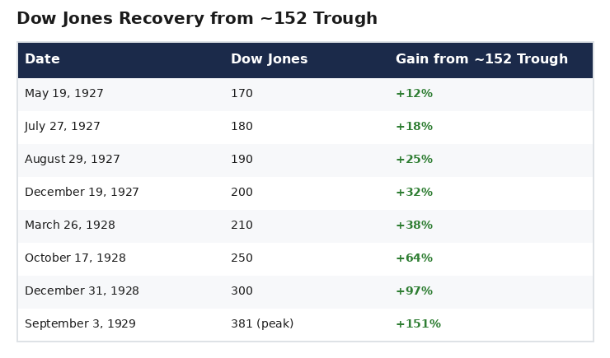The width and height of the screenshot is (610, 358).
Task: Select the '381 (peak)' Dow Jones cell
Action: coord(262,324)
